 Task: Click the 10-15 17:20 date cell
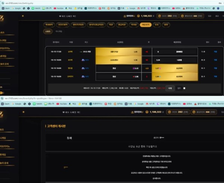pyautogui.click(x=56, y=52)
